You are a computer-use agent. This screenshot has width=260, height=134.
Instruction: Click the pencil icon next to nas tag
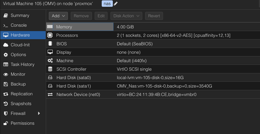click(116, 4)
